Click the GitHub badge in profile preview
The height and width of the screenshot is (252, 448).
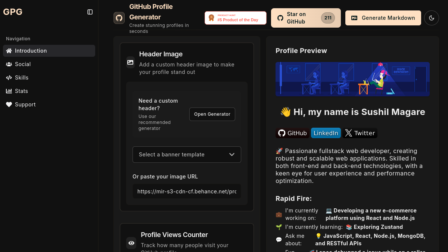pyautogui.click(x=292, y=133)
